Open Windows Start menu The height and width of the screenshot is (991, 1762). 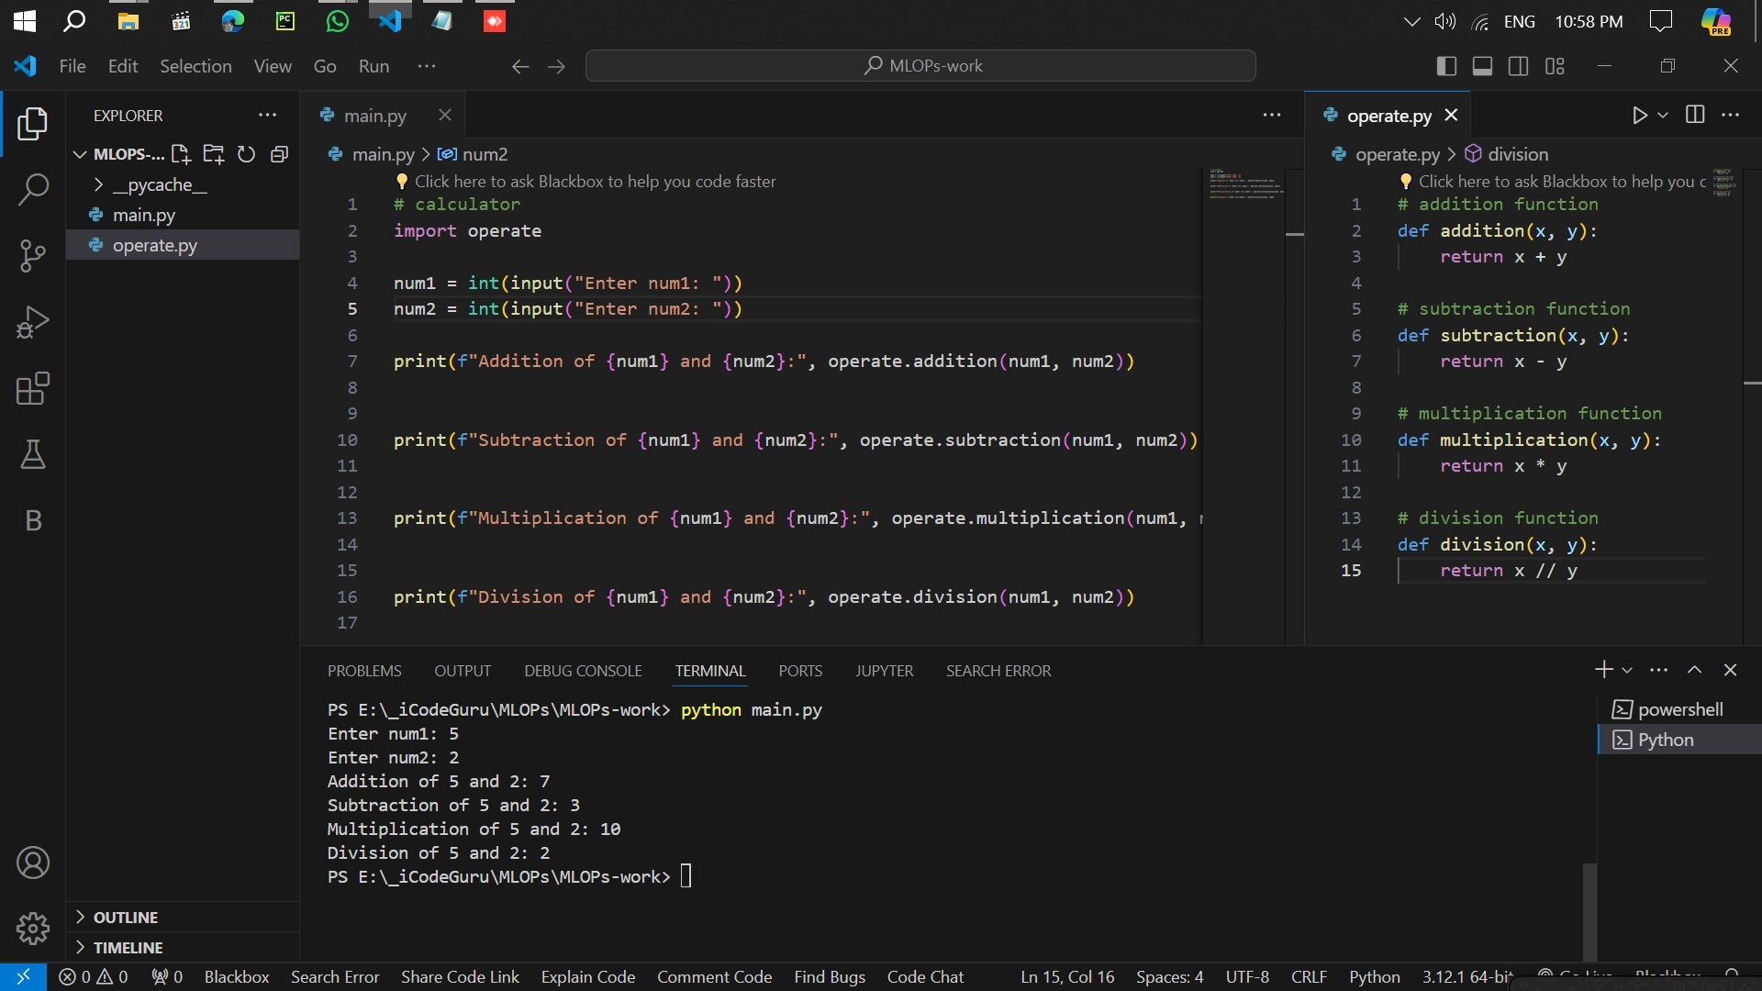(x=25, y=21)
